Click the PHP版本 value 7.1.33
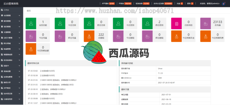The width and height of the screenshot is (230, 105). (x=160, y=73)
